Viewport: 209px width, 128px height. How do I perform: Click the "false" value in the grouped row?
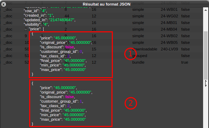click(x=185, y=56)
